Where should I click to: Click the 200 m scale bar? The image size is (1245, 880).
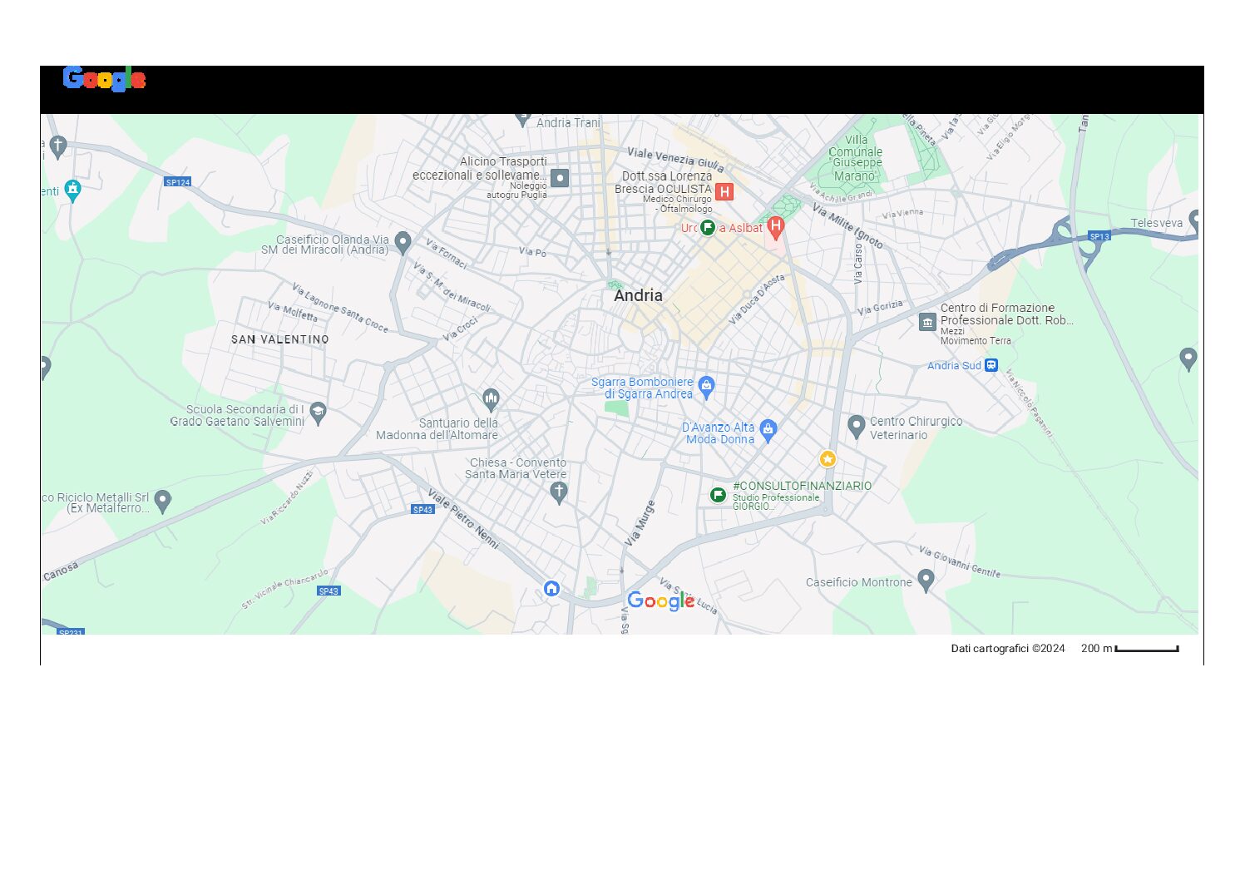[1147, 649]
